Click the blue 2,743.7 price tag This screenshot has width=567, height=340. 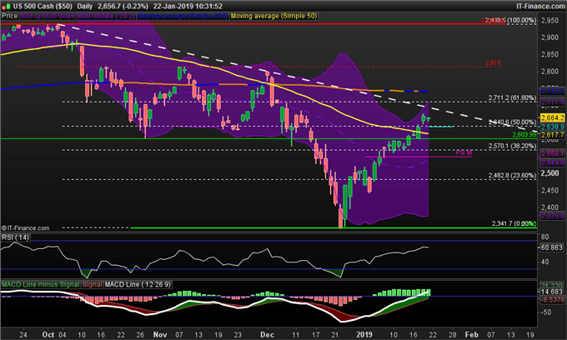click(552, 91)
